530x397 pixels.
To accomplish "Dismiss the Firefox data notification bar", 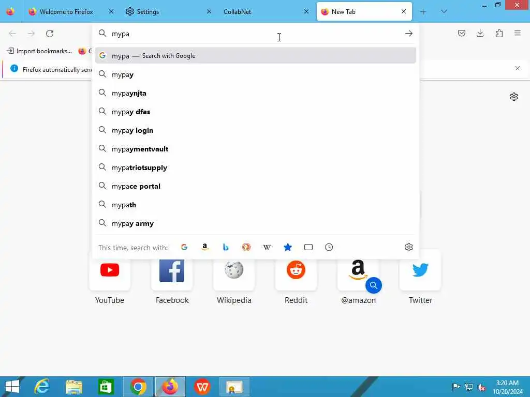I will point(517,68).
